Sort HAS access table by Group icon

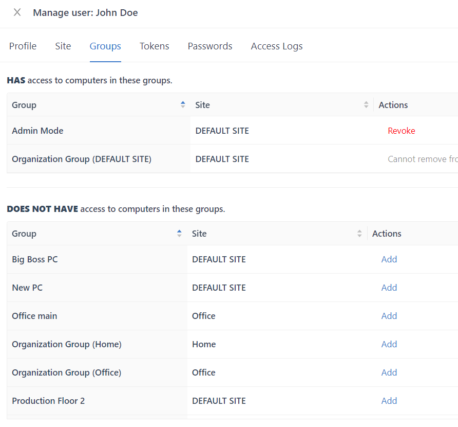pos(183,105)
